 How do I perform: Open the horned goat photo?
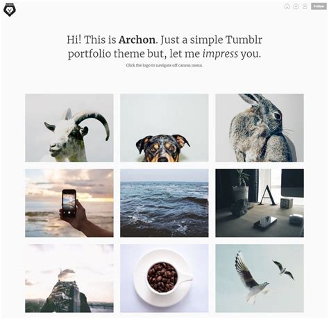pos(69,128)
